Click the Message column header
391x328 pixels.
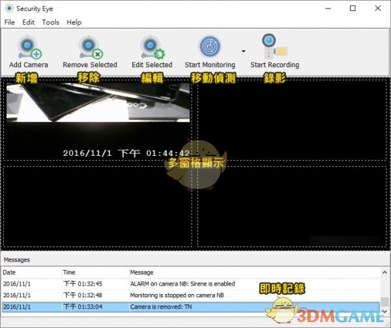tap(254, 273)
